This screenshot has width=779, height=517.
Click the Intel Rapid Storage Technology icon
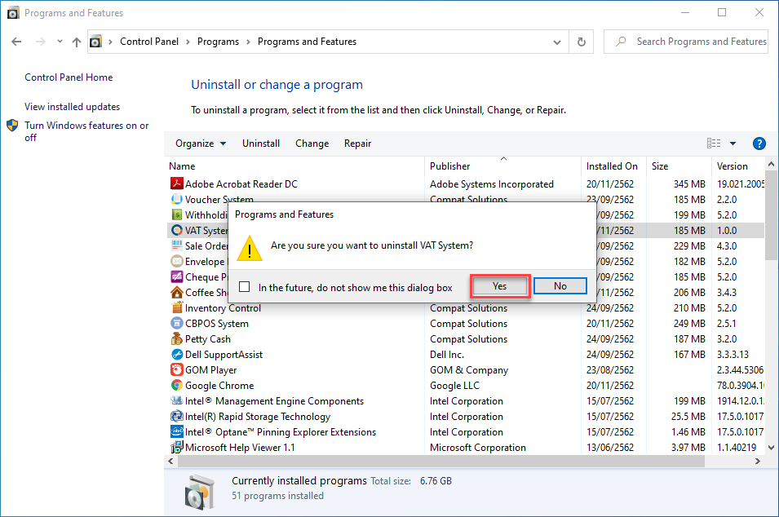pos(176,416)
